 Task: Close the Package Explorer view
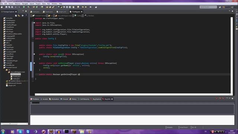click(16, 12)
